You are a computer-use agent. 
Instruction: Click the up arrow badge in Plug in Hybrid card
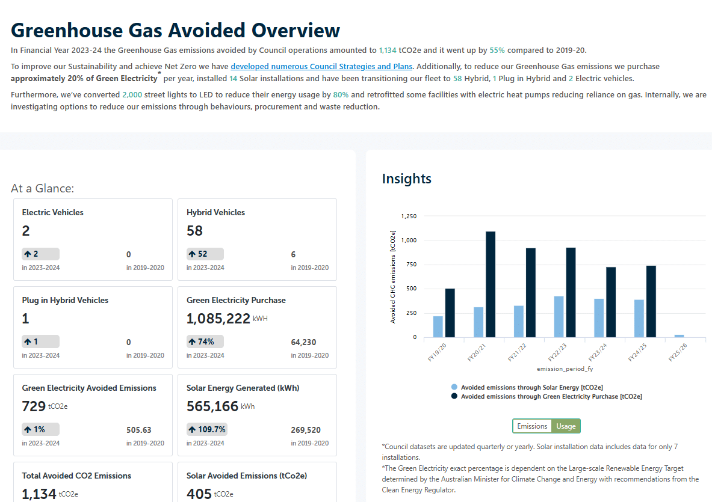click(40, 342)
